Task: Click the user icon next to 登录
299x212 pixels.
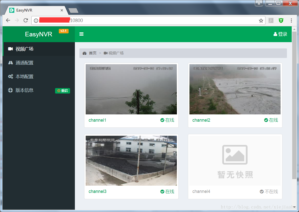Action: (275, 34)
